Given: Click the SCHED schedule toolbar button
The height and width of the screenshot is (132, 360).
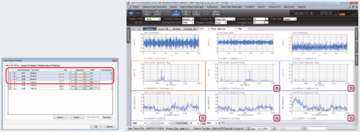Looking at the screenshot, I should pyautogui.click(x=197, y=13).
